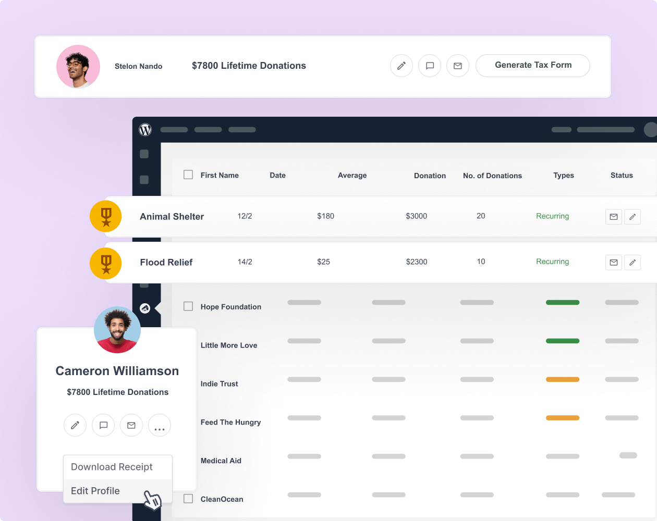Open Cameron Williamson's profile avatar
Image resolution: width=657 pixels, height=521 pixels.
click(x=117, y=330)
